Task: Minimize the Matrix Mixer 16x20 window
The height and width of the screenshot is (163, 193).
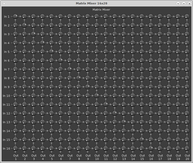Action: coord(178,4)
